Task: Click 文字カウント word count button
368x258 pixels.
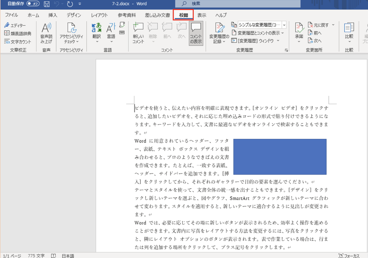Action: point(18,41)
